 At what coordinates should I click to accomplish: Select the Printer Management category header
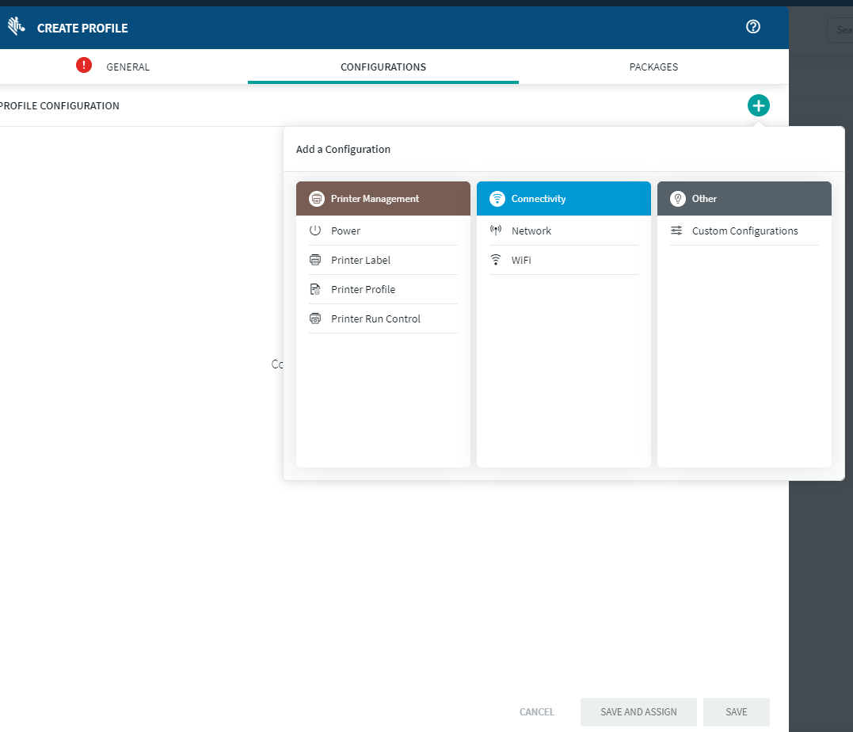pos(383,199)
